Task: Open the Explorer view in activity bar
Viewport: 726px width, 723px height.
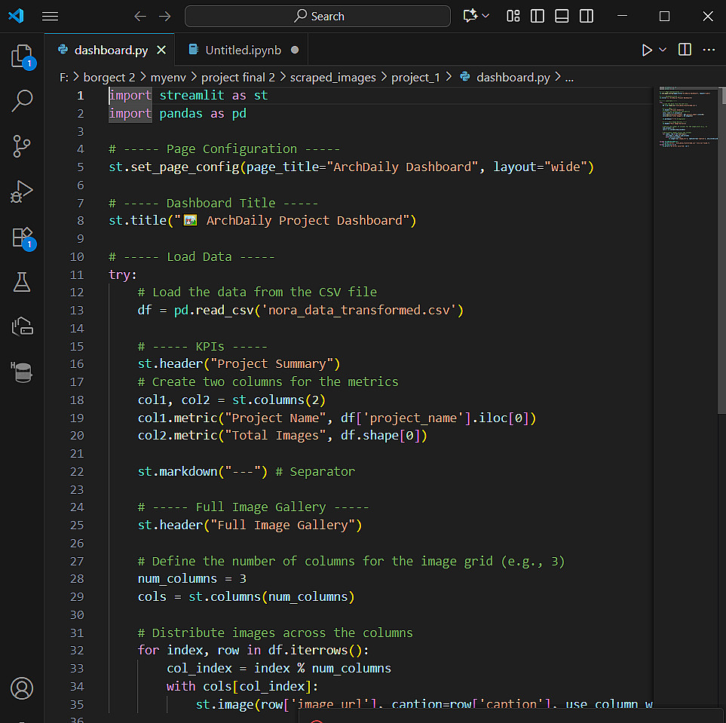Action: (x=22, y=57)
